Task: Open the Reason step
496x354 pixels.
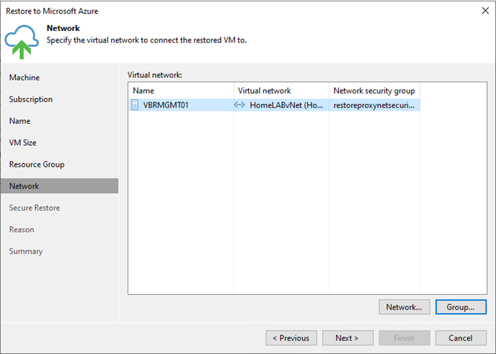Action: (x=22, y=229)
